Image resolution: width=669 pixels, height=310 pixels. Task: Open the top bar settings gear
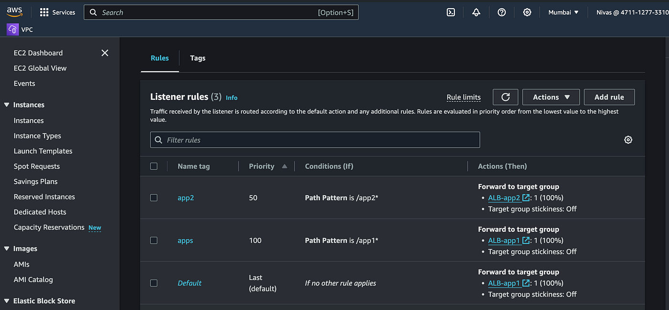coord(527,12)
